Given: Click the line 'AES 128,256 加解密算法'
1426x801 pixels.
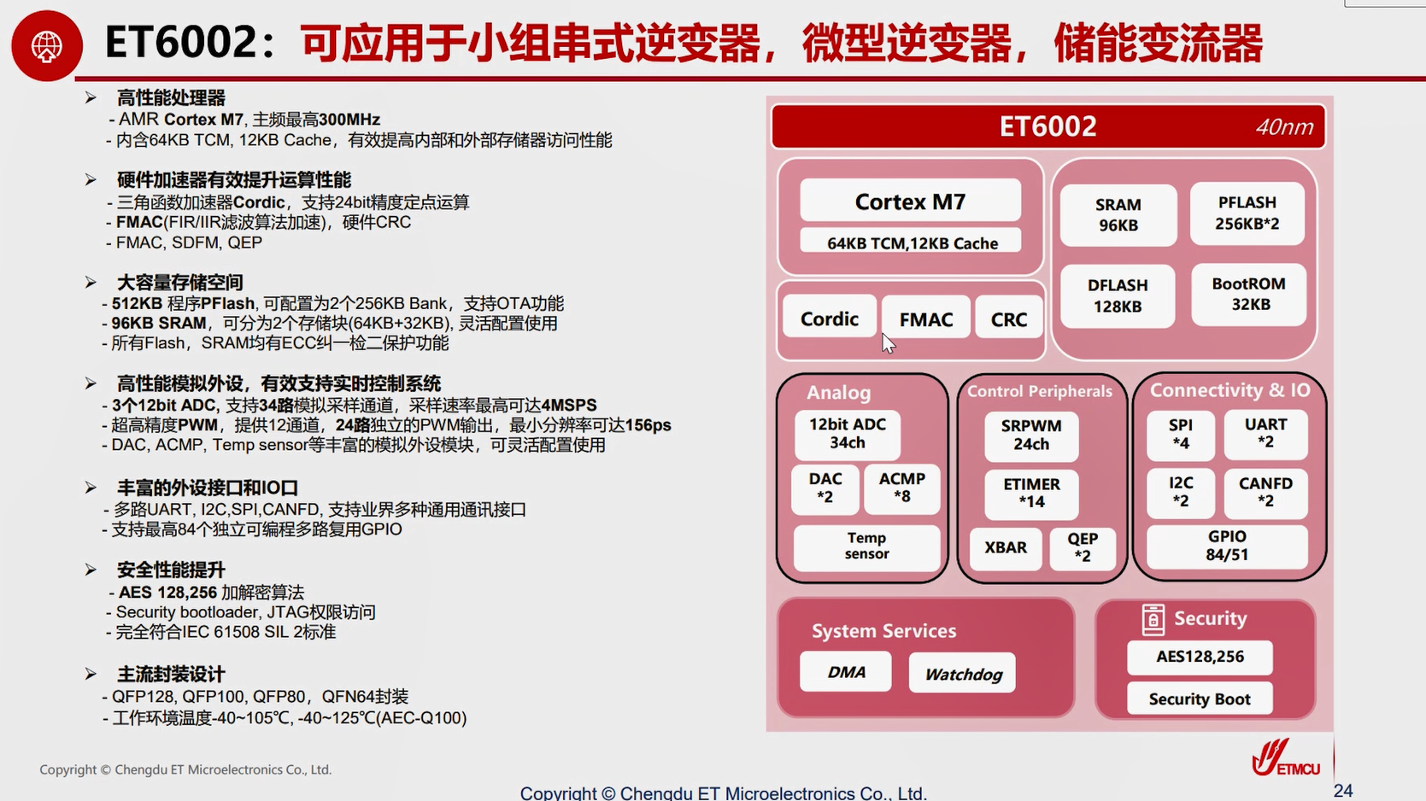Looking at the screenshot, I should (x=207, y=593).
